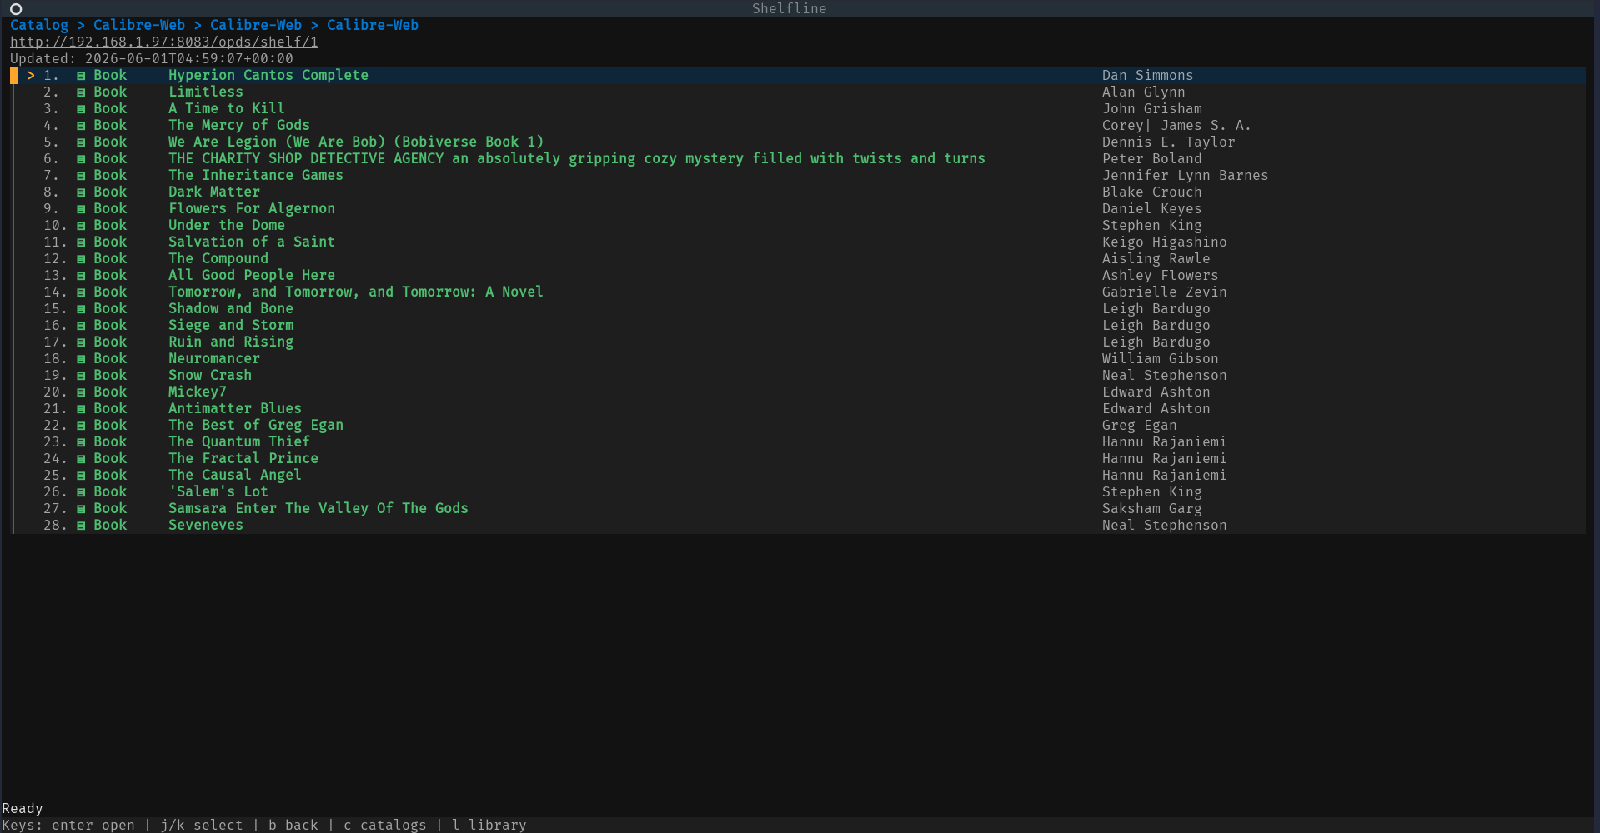Select THE CHARITY SHOP DETECTIVE AGENCY entry
1600x833 pixels.
[x=577, y=158]
